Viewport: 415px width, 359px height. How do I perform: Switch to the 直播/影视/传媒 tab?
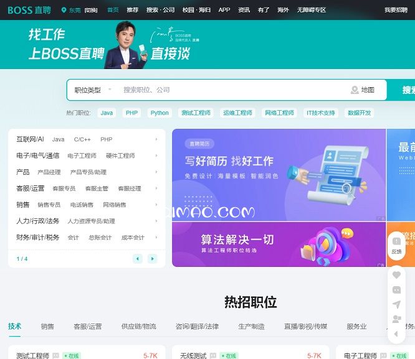point(306,327)
